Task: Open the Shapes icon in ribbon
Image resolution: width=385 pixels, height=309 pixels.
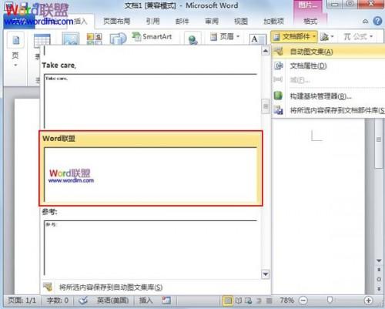Action: [x=118, y=39]
